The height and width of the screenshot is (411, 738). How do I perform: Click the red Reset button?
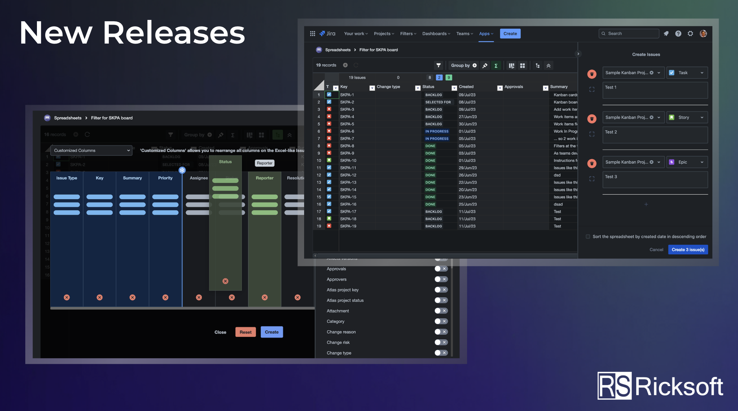coord(246,332)
